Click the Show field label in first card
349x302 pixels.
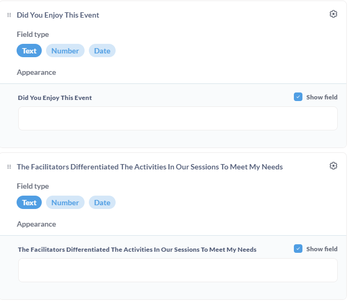(x=322, y=97)
